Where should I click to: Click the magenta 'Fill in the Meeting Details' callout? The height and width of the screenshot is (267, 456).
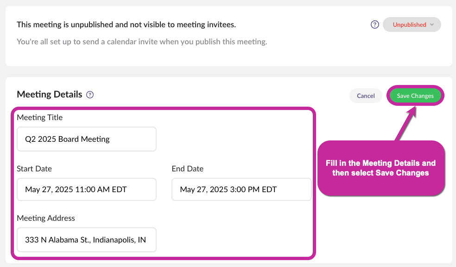coord(380,168)
